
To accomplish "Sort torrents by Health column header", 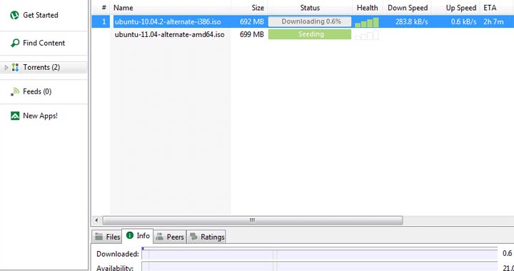I will click(x=368, y=8).
